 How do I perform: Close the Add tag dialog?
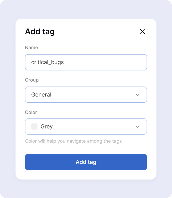point(142,31)
